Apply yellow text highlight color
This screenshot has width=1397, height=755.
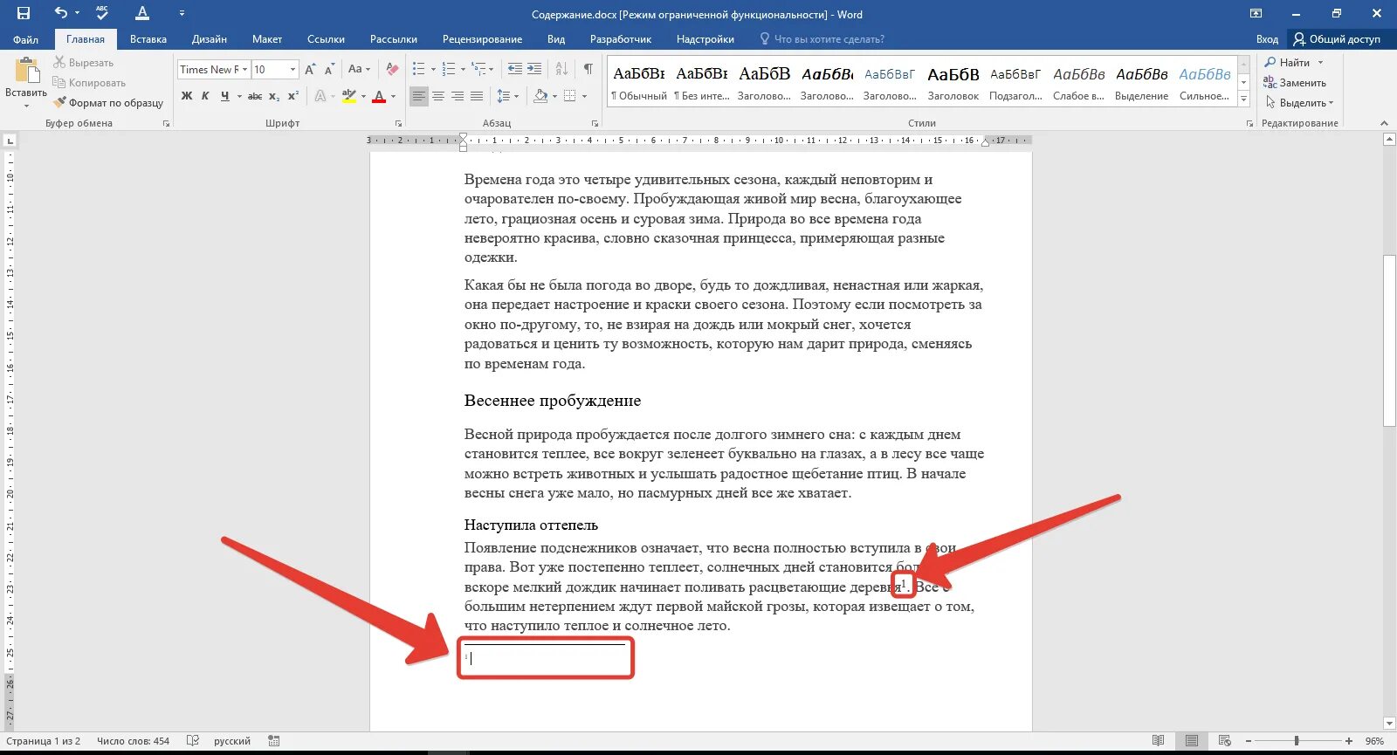tap(349, 96)
